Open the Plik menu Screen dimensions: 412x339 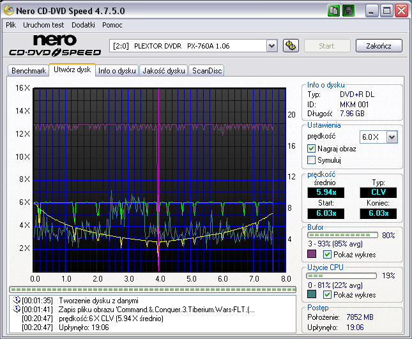click(11, 25)
